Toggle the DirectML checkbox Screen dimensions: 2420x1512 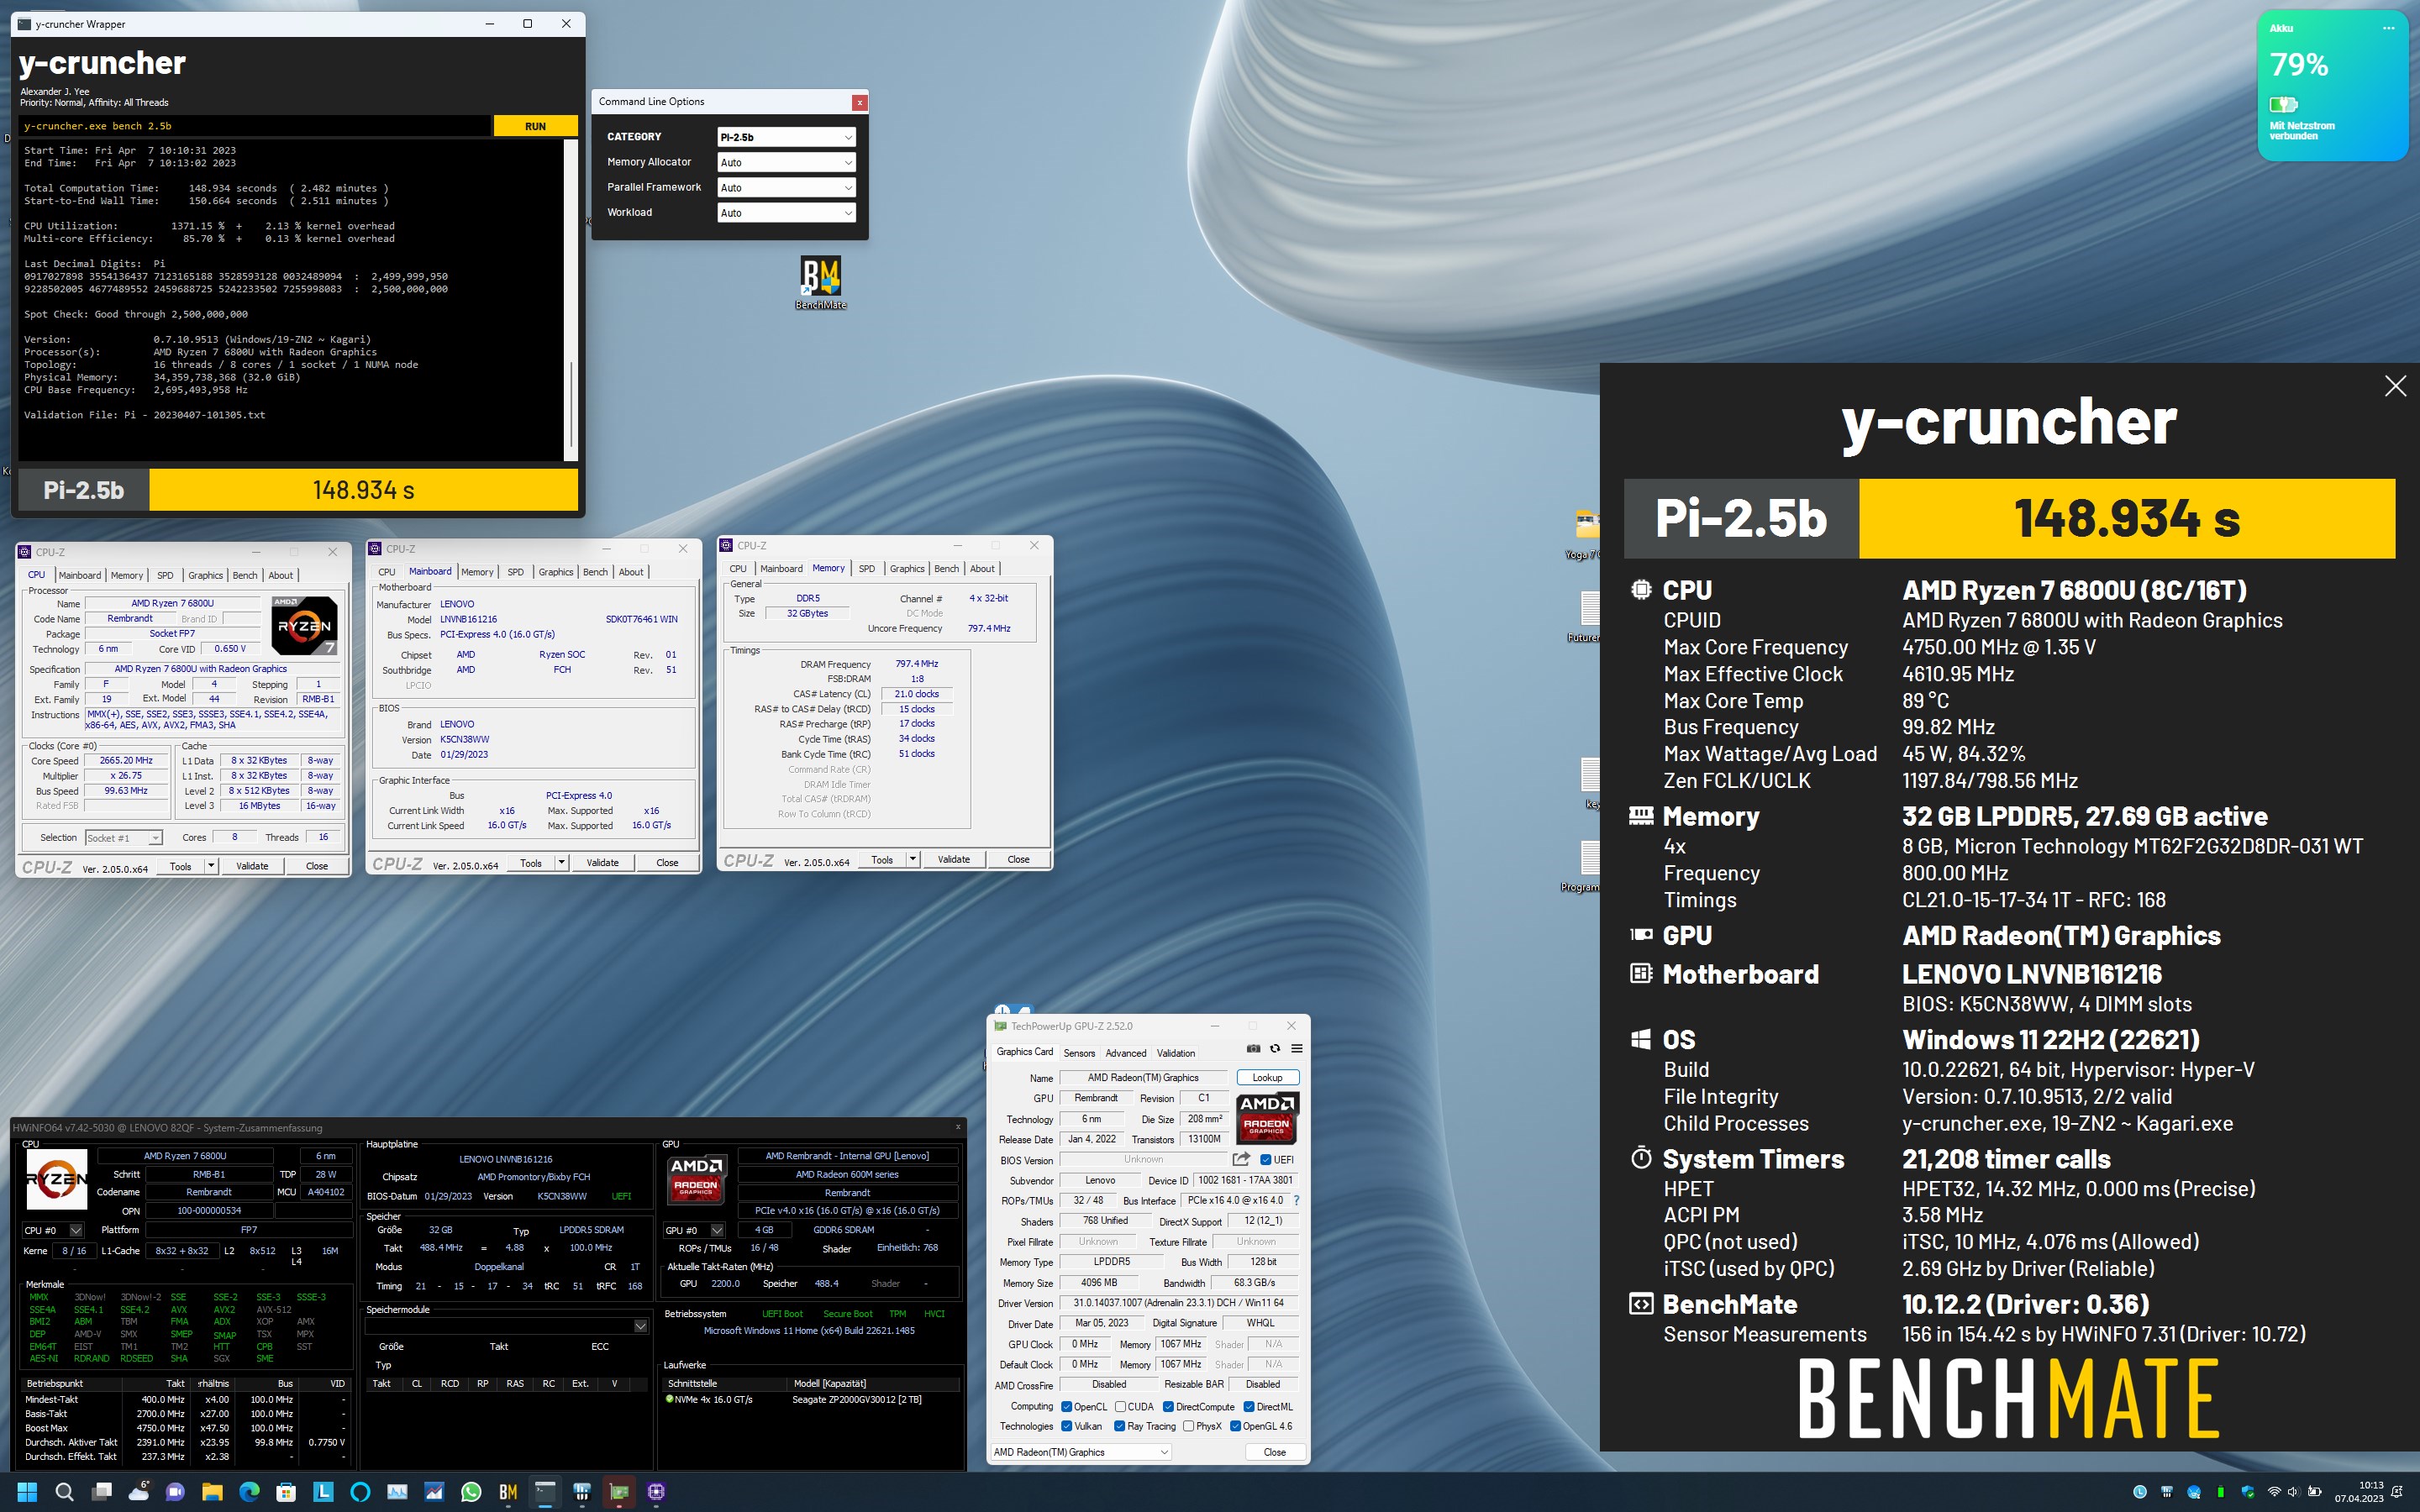click(1249, 1407)
